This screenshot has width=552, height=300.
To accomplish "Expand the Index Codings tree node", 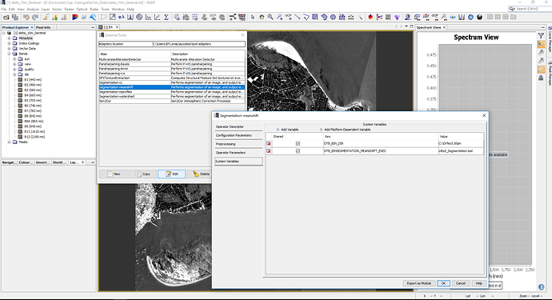I will point(9,43).
